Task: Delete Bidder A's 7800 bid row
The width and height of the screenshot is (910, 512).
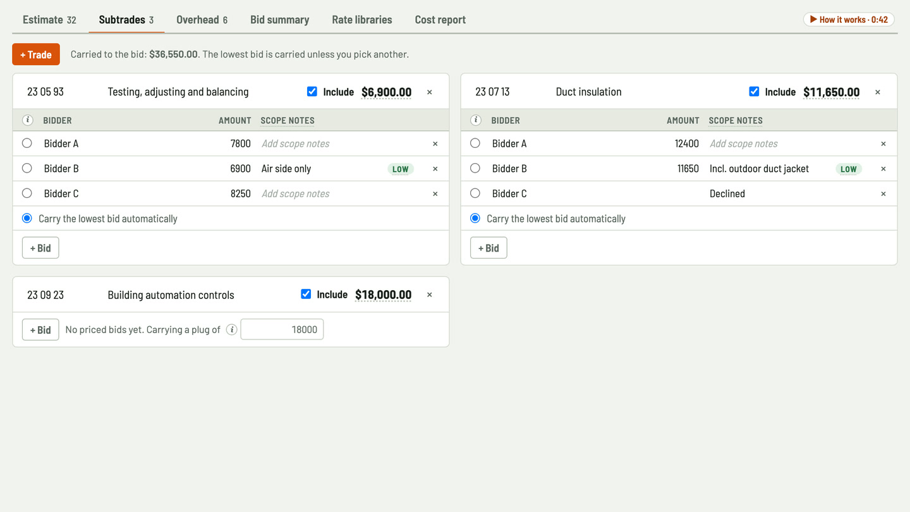Action: click(x=435, y=143)
